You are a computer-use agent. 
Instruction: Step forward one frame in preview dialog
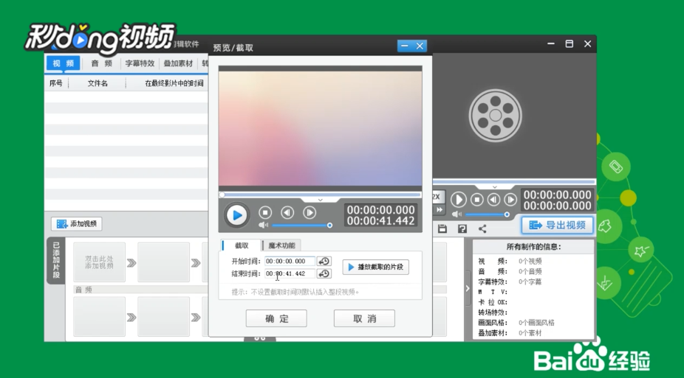pos(309,212)
